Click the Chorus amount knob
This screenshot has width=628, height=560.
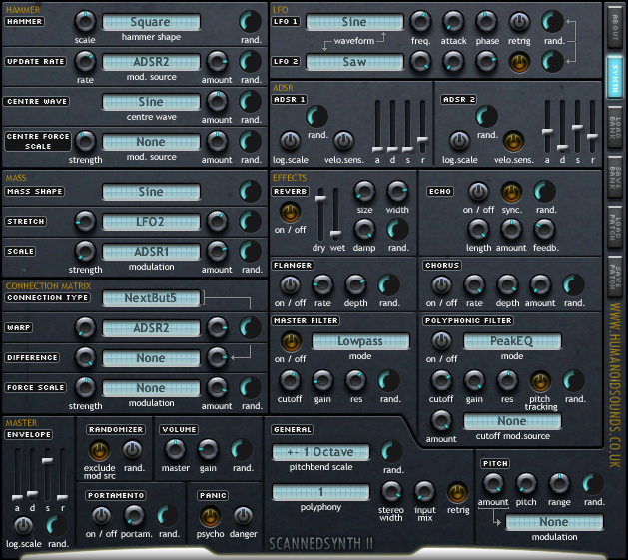540,285
